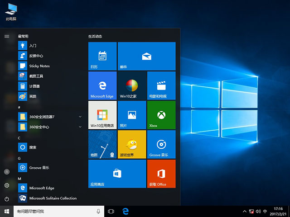
Task: Click the Windows Start button
Action: click(x=7, y=211)
